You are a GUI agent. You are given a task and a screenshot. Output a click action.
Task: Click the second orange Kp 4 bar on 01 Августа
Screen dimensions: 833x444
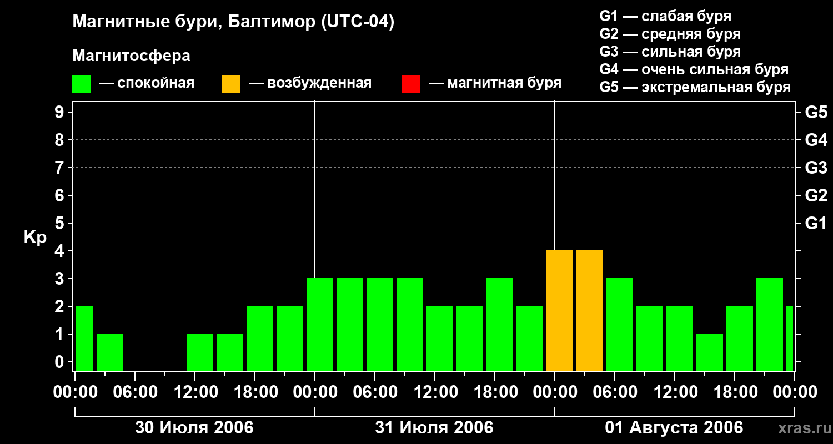[590, 311]
